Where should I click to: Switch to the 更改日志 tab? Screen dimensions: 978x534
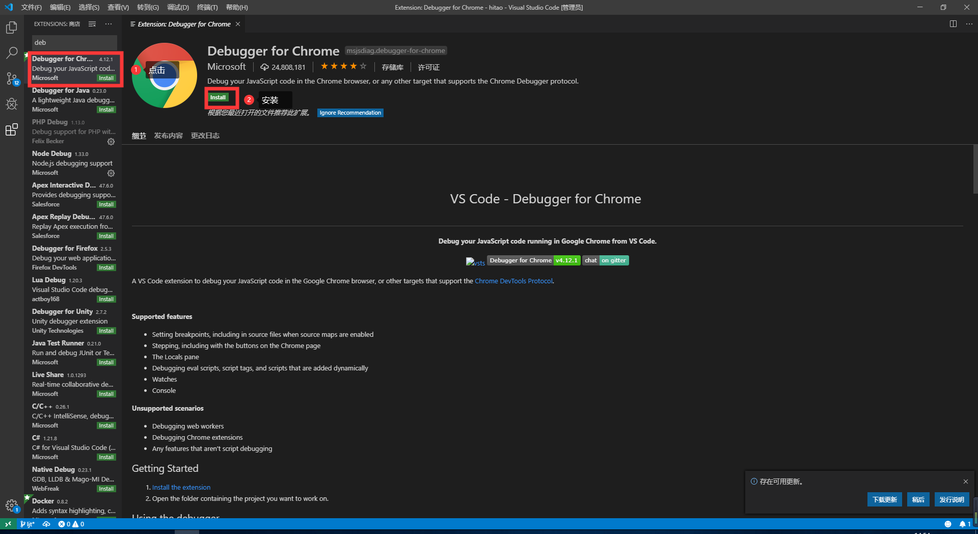pos(205,135)
